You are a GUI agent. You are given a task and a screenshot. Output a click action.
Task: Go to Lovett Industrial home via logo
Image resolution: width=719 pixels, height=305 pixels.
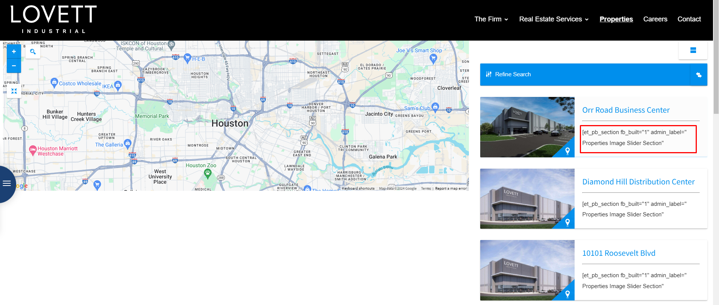tap(53, 20)
